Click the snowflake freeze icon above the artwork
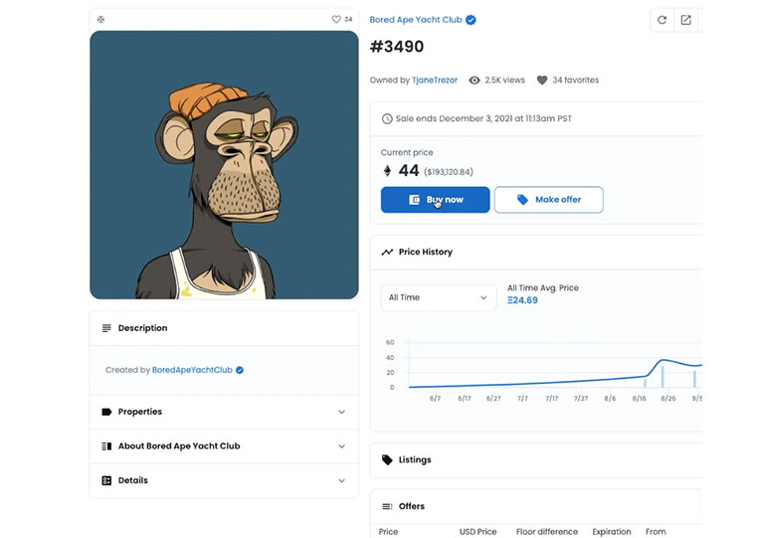759x538 pixels. pos(100,19)
